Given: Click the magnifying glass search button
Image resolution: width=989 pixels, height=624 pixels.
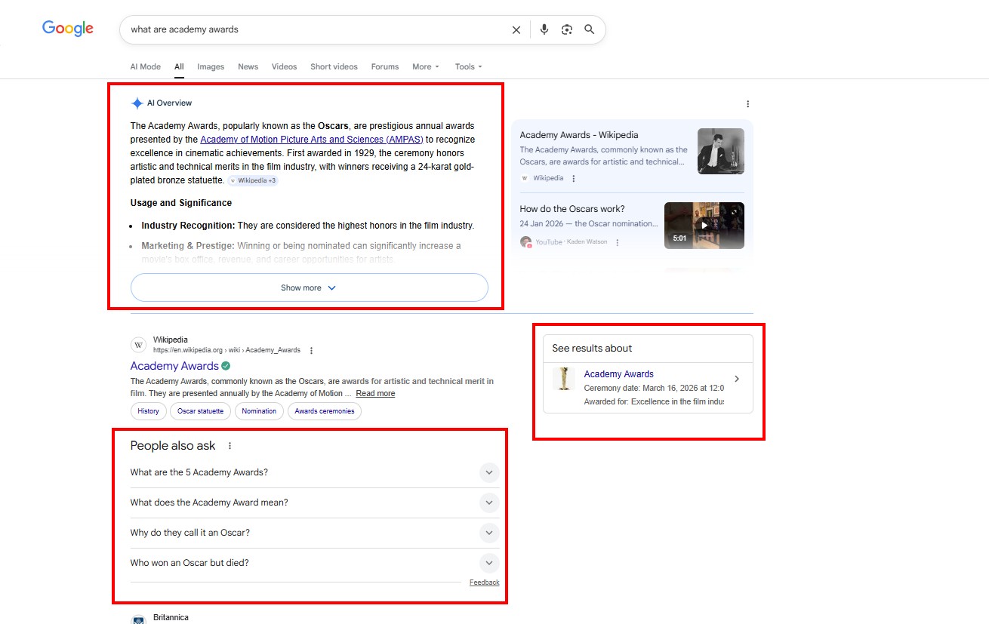Looking at the screenshot, I should pos(590,30).
